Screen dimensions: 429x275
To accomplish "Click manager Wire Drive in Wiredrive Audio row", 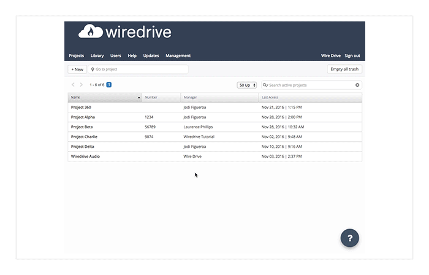I will (x=192, y=156).
